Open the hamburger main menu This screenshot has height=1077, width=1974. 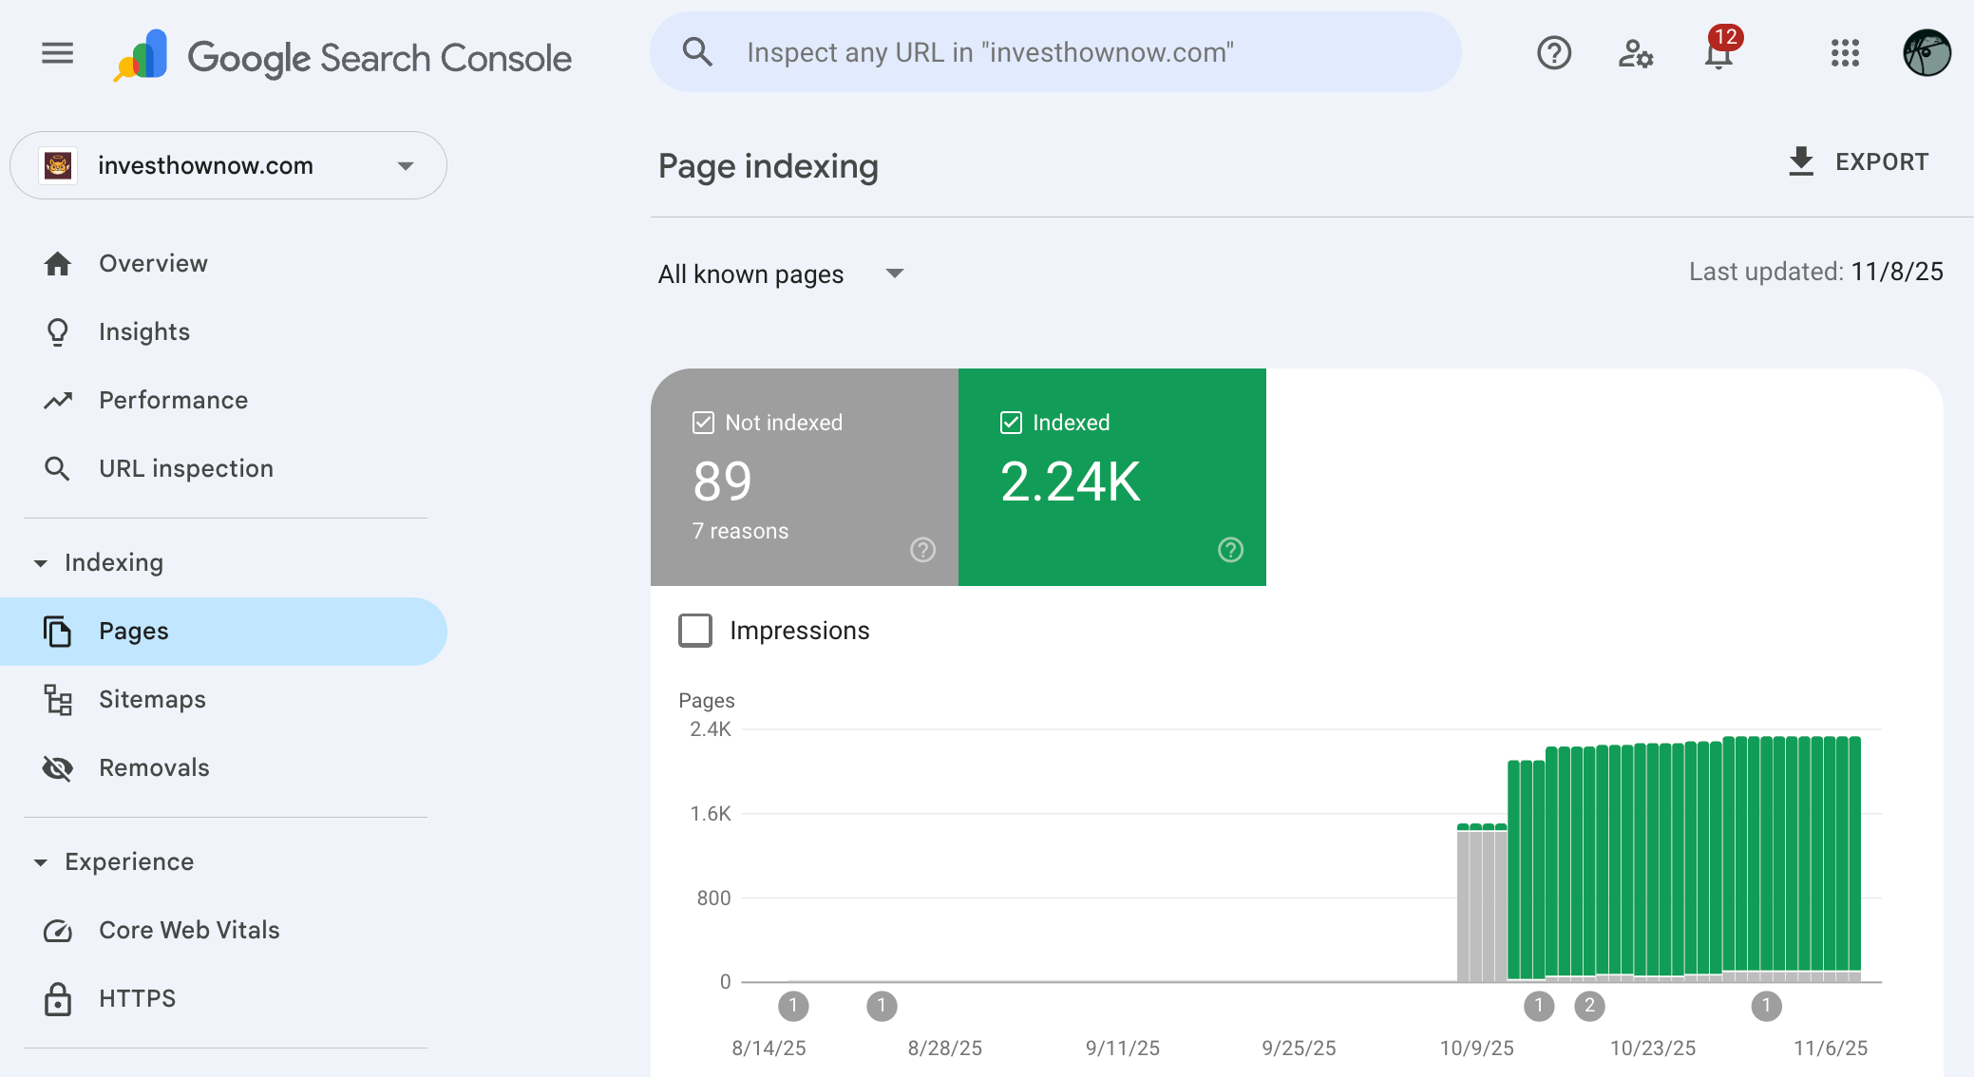(57, 53)
